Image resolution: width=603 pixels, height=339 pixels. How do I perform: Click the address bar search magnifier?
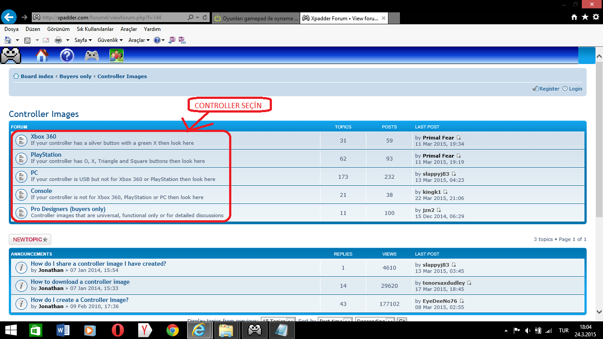(191, 18)
